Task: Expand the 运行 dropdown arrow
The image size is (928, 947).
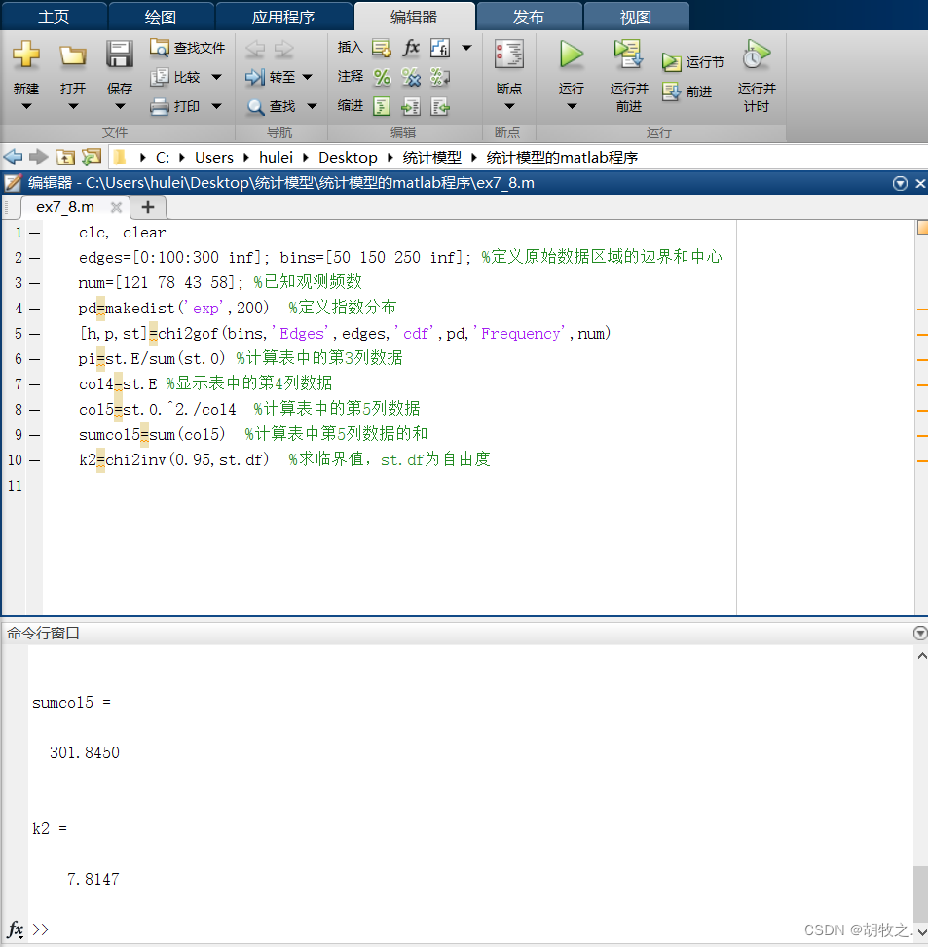Action: [572, 107]
